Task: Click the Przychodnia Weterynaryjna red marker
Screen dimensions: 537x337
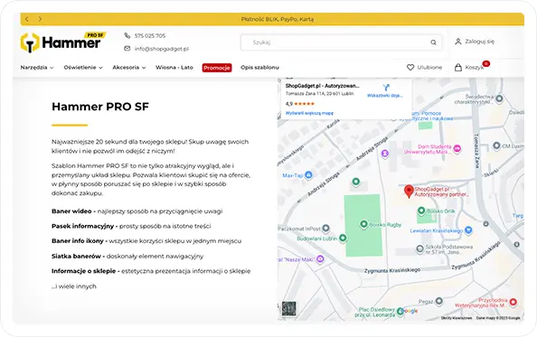Action: click(x=513, y=302)
